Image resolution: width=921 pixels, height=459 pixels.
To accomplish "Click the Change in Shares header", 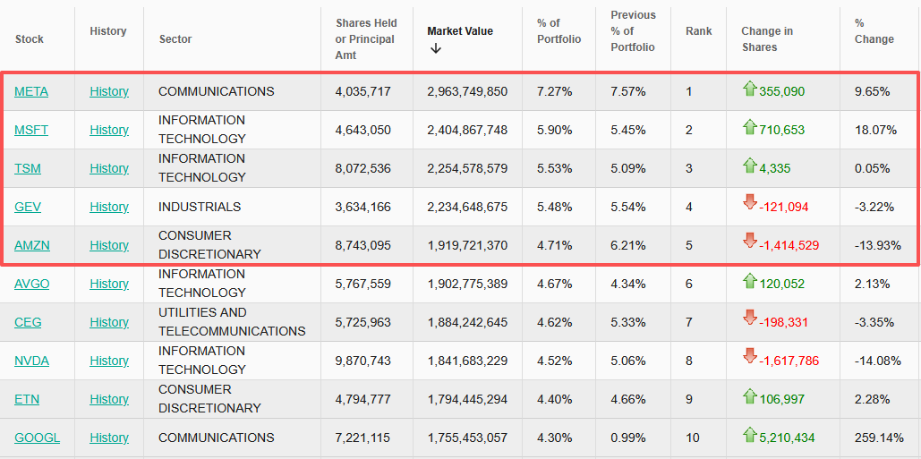I will (x=766, y=38).
